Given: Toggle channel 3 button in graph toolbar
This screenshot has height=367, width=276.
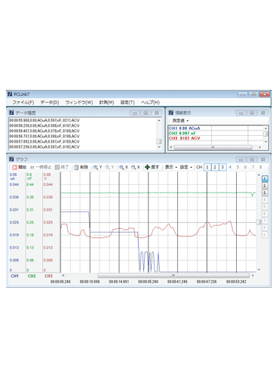Looking at the screenshot, I should (x=222, y=167).
